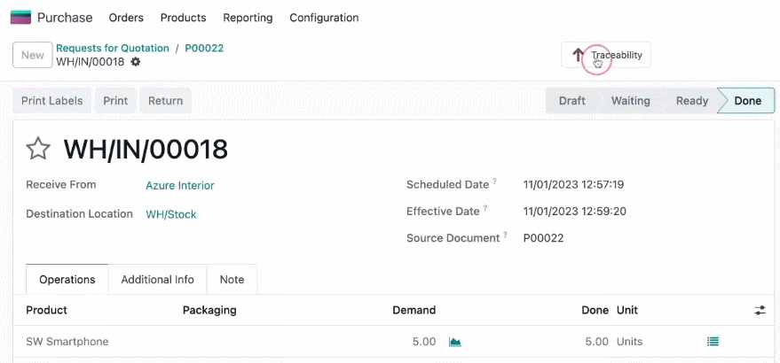Open the gear settings icon beside WH/IN/00018
This screenshot has height=363, width=780.
coord(135,62)
